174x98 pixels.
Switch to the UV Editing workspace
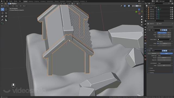tap(43, 1)
